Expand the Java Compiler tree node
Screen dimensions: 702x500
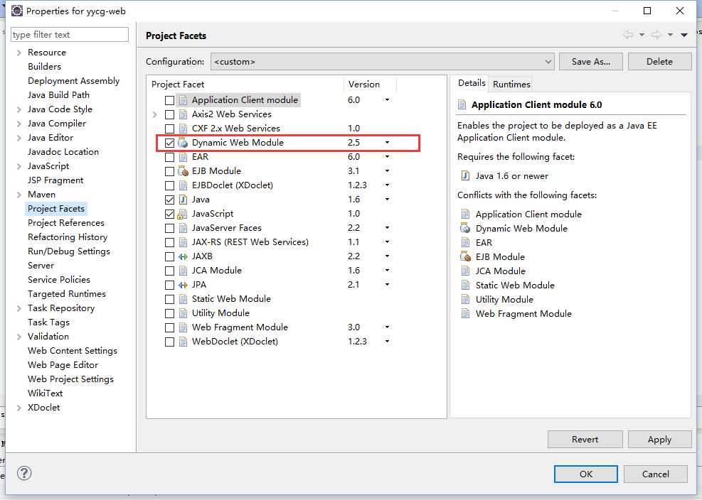18,124
